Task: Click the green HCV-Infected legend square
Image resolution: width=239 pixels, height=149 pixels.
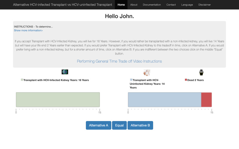Action: coord(22,80)
